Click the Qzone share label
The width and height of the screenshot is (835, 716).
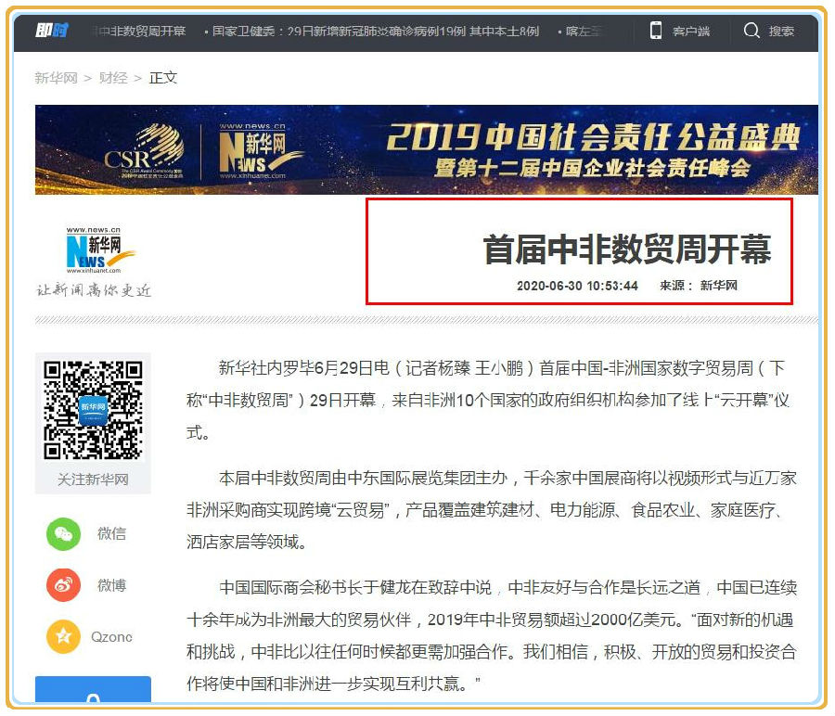[111, 637]
